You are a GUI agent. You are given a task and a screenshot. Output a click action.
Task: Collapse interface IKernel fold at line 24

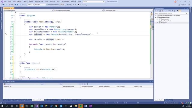click(14, 63)
